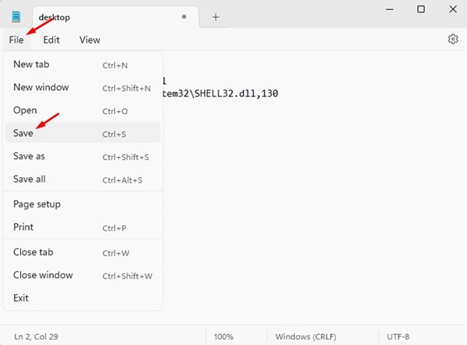
Task: Maximize the Notepad window
Action: click(x=421, y=9)
